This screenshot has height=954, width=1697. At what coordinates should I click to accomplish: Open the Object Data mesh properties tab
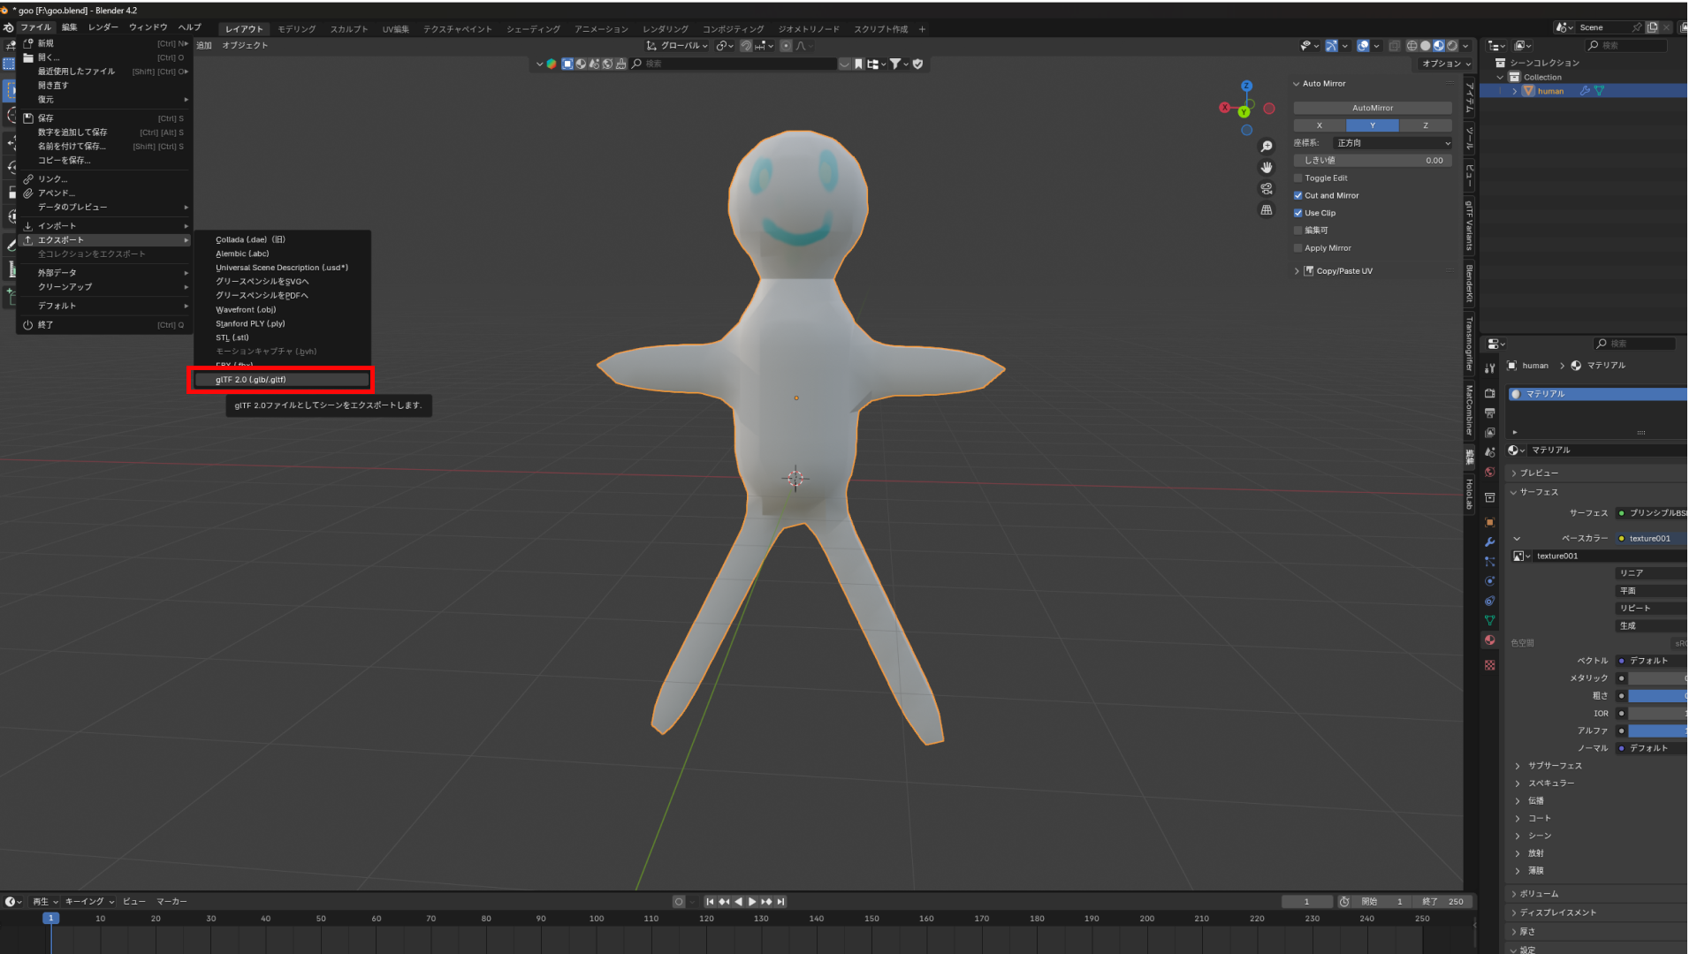click(x=1489, y=621)
